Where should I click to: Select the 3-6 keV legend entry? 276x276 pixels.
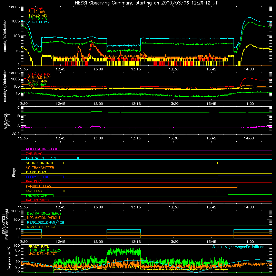(x=36, y=8)
